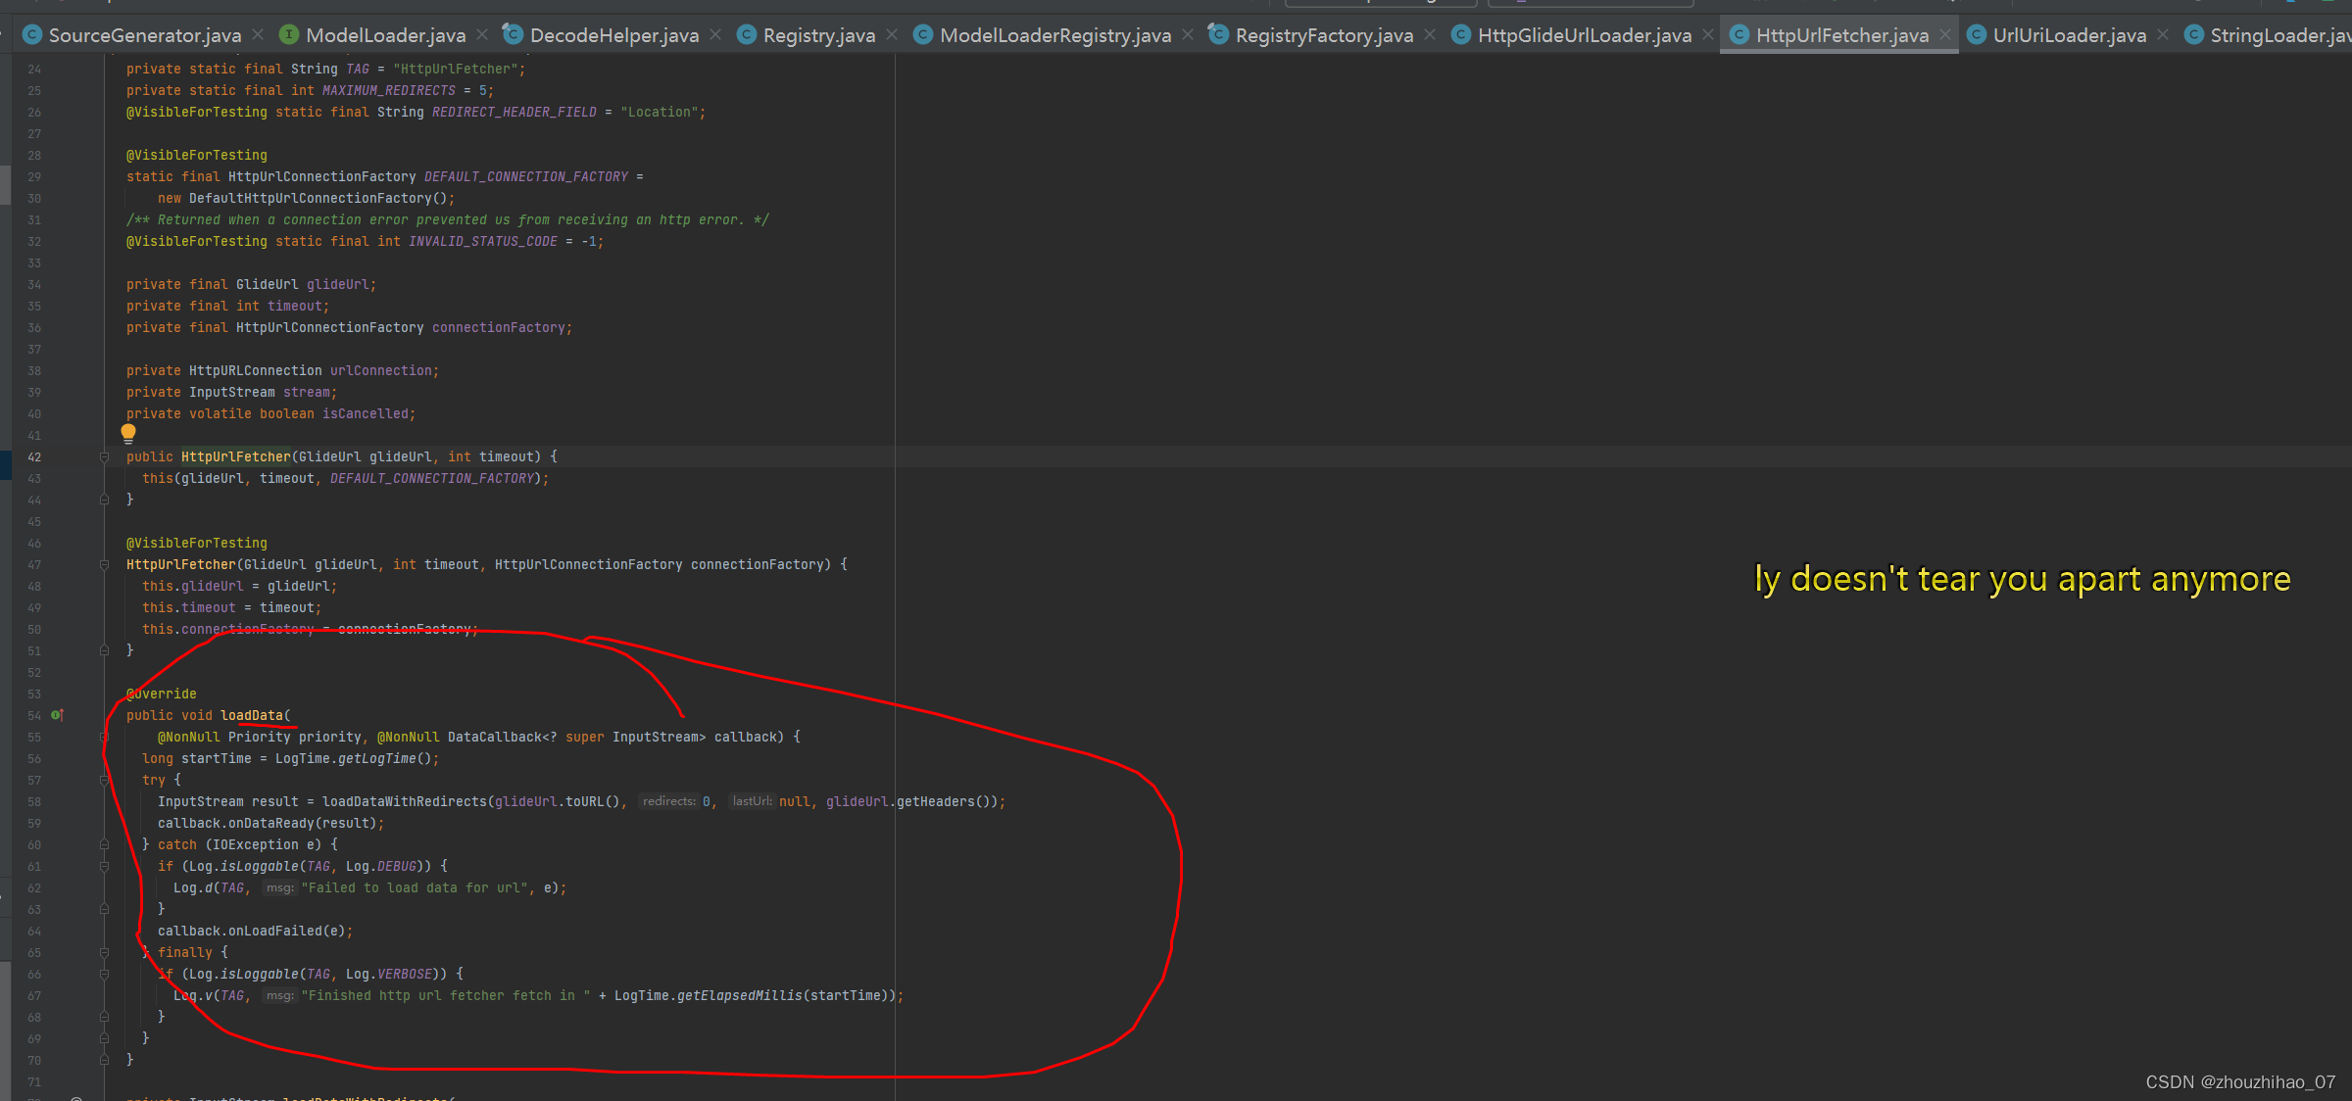Click the Javadoc comment on line 31
Viewport: 2352px width, 1101px height.
(x=448, y=219)
